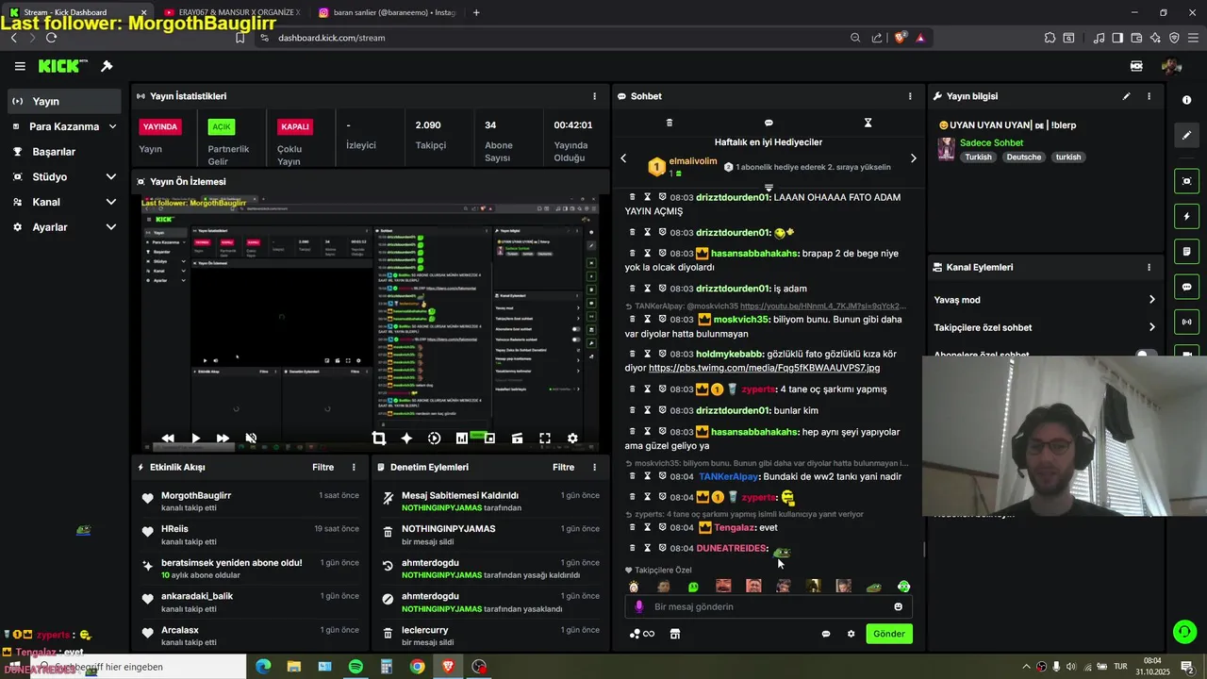Viewport: 1207px width, 679px height.
Task: Fast-forward the stream preview
Action: click(x=223, y=438)
